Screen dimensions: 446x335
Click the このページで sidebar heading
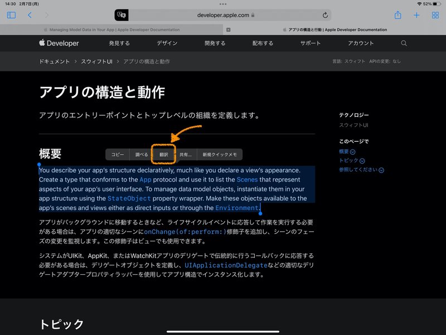click(354, 141)
